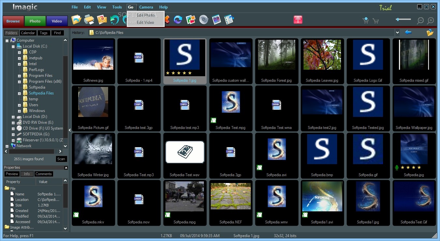Choose Edit Photo from Go menu
The height and width of the screenshot is (241, 440).
(146, 15)
